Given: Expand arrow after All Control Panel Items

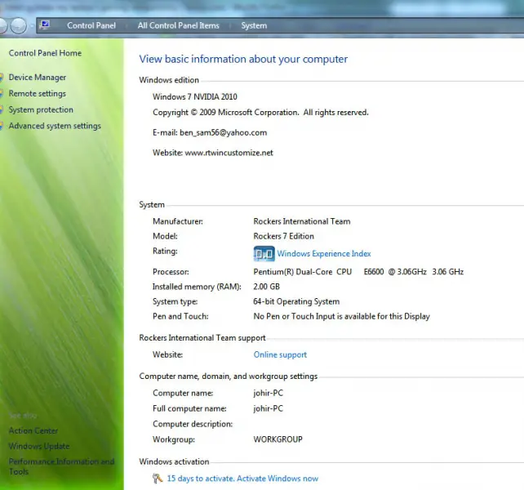Looking at the screenshot, I should coord(230,26).
